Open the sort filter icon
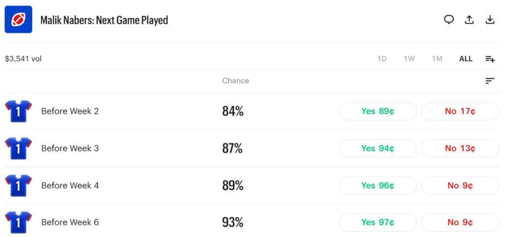This screenshot has height=237, width=506. 490,81
